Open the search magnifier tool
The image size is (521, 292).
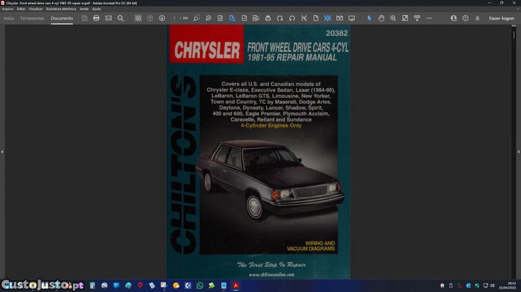click(120, 18)
